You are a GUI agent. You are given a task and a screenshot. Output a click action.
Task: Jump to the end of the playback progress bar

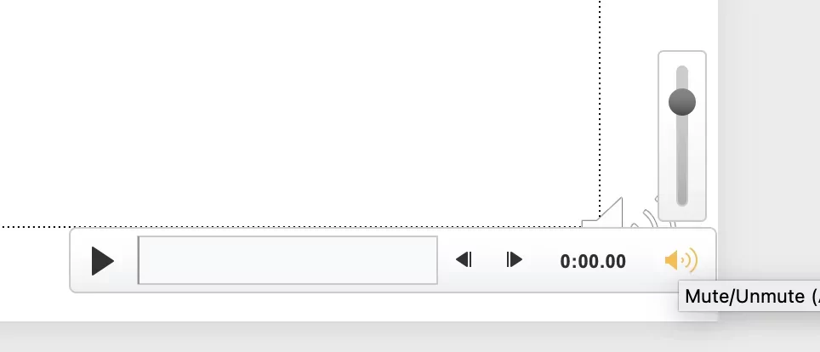coord(436,260)
